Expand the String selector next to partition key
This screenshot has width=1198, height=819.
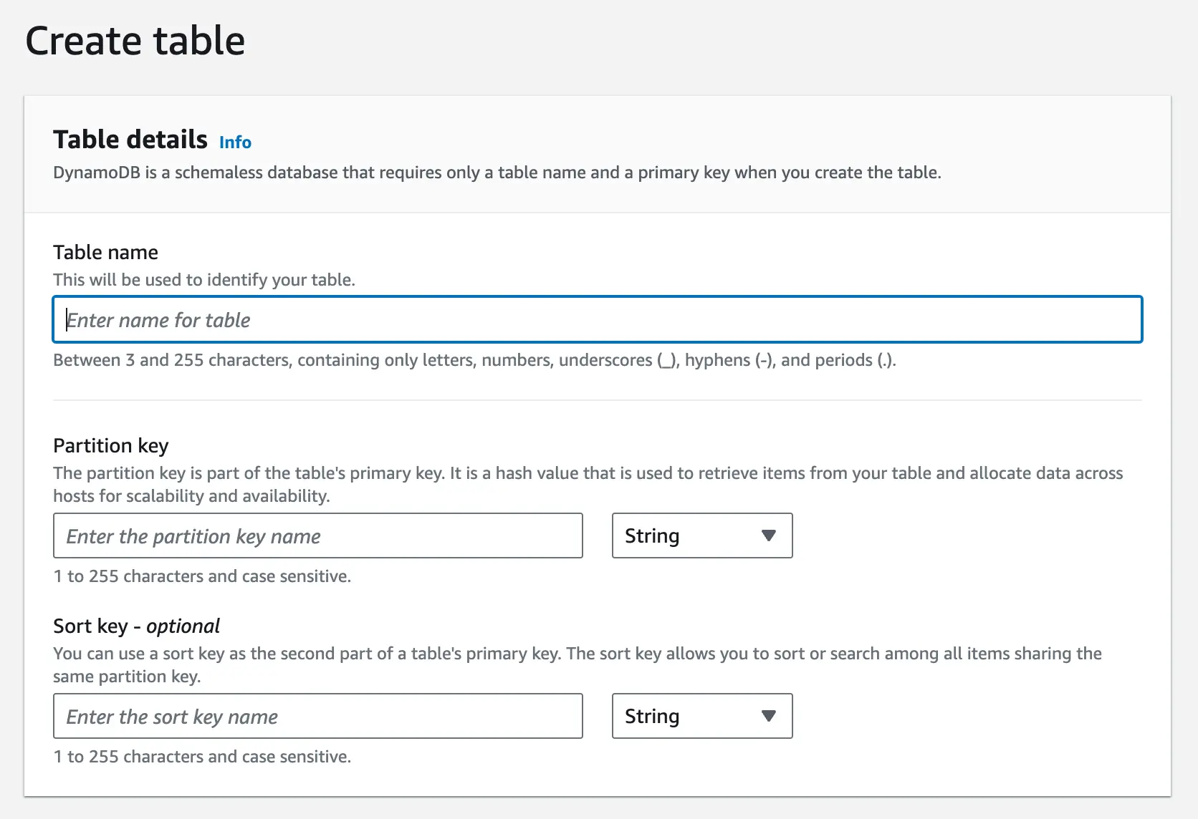pos(701,535)
